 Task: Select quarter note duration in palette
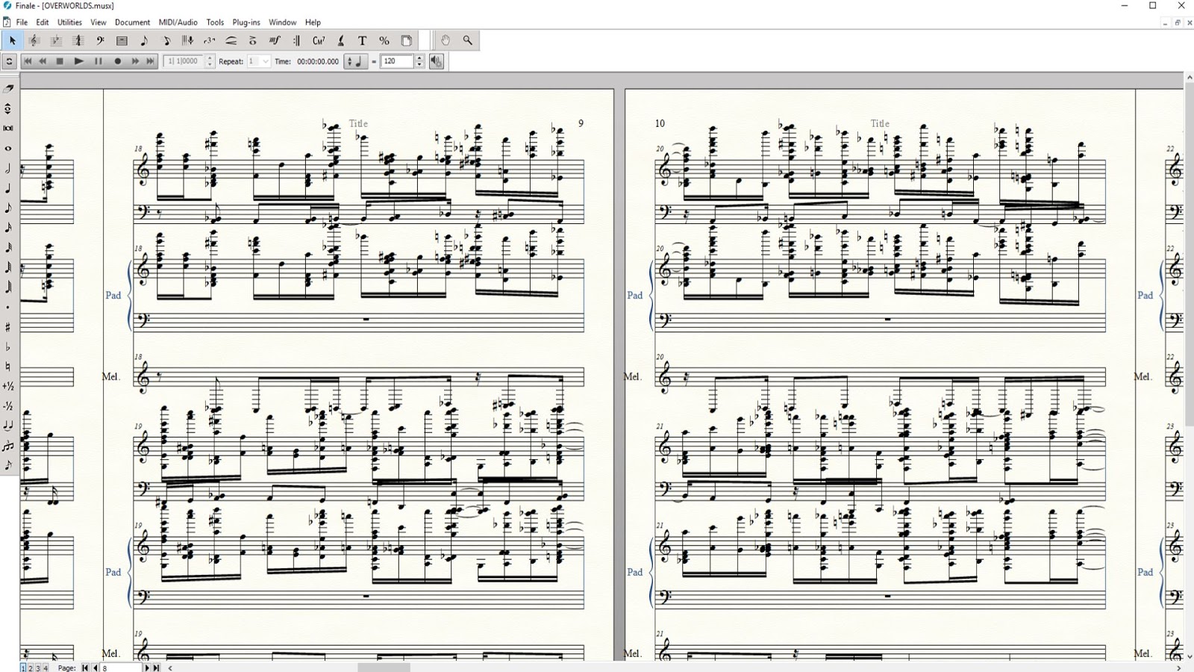(x=8, y=188)
